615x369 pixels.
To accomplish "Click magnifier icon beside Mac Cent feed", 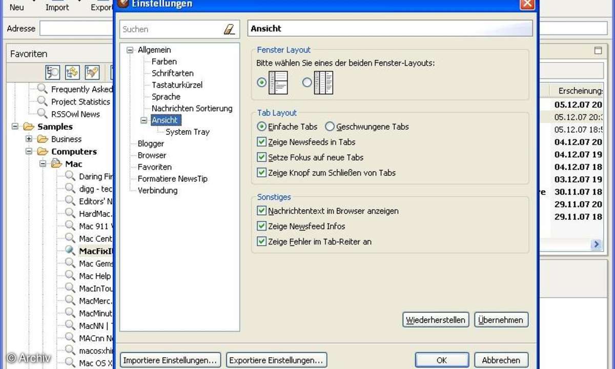I will point(70,238).
